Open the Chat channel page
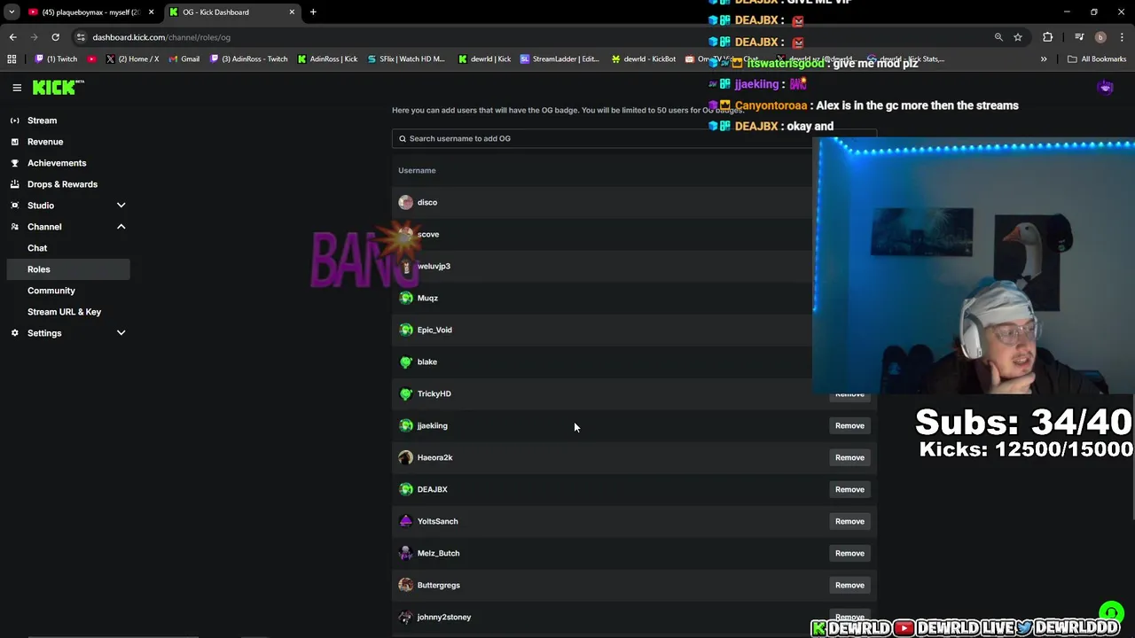 tap(37, 248)
